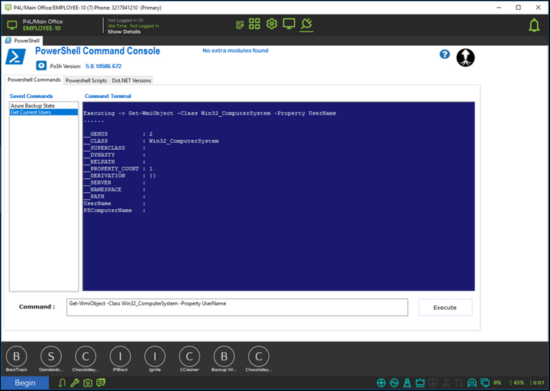The width and height of the screenshot is (550, 391).
Task: Open the Dot.NET Versions tab
Action: pos(131,80)
